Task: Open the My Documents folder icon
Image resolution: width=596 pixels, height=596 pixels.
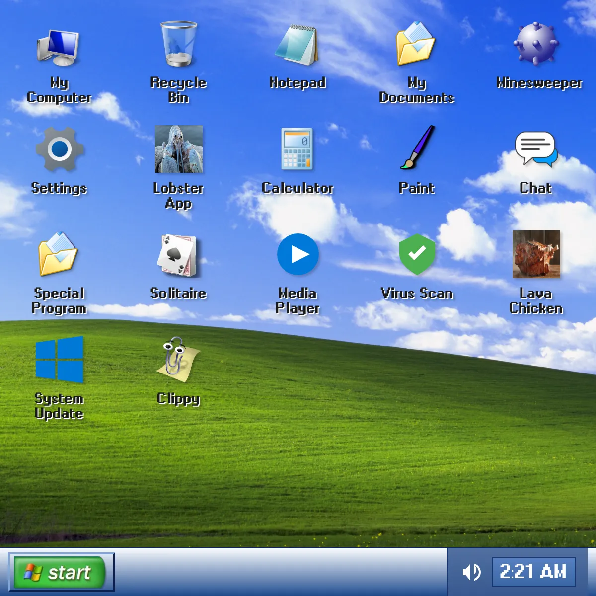Action: tap(417, 44)
